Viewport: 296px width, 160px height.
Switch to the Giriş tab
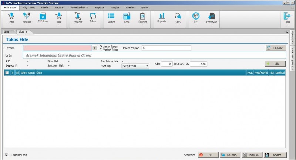point(7,32)
